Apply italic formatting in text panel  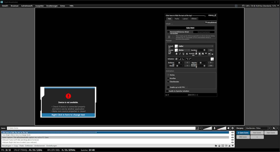click(x=180, y=54)
